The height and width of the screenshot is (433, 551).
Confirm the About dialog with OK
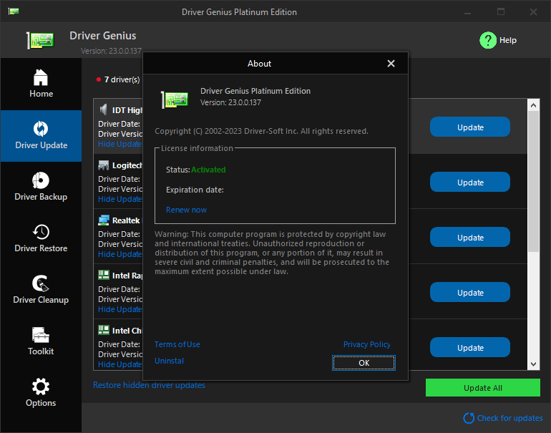pyautogui.click(x=364, y=363)
